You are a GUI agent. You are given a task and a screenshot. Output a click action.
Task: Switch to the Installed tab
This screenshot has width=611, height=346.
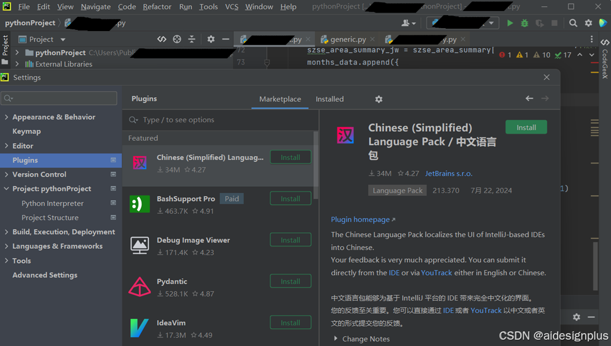[x=330, y=99]
